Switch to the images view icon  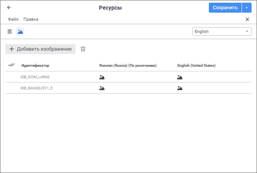coord(20,31)
